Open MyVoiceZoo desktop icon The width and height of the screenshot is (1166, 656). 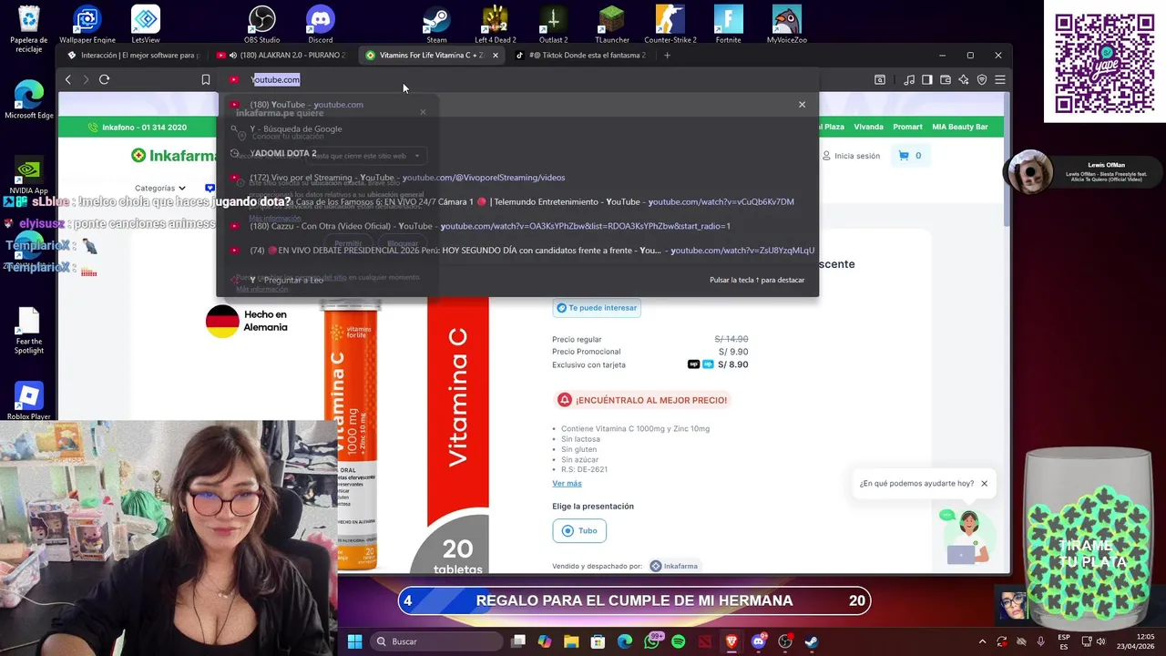pos(787,25)
